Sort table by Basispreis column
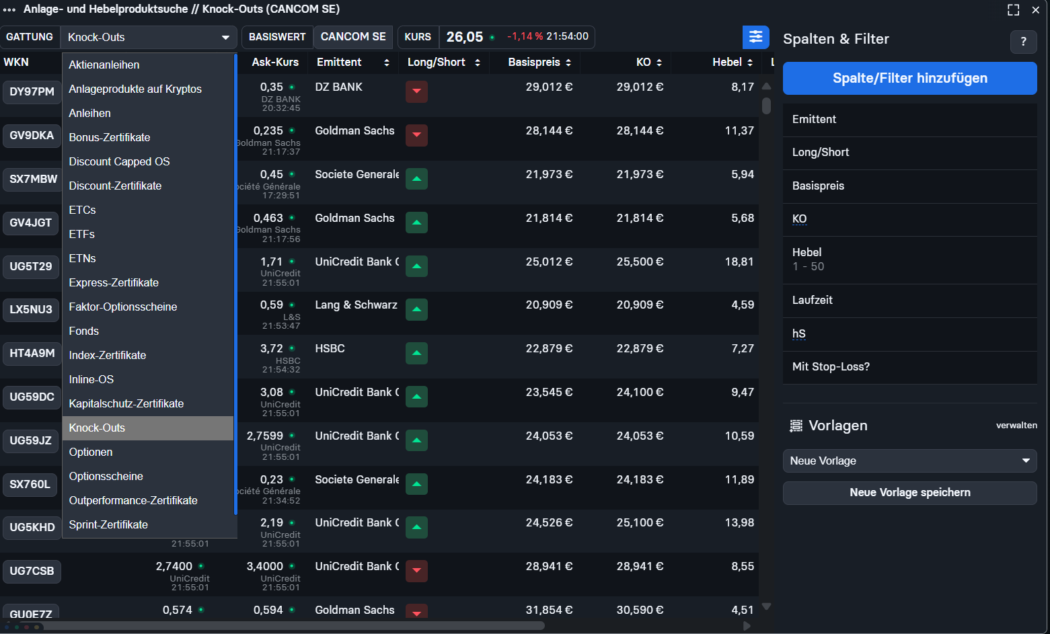This screenshot has height=634, width=1050. coord(539,62)
